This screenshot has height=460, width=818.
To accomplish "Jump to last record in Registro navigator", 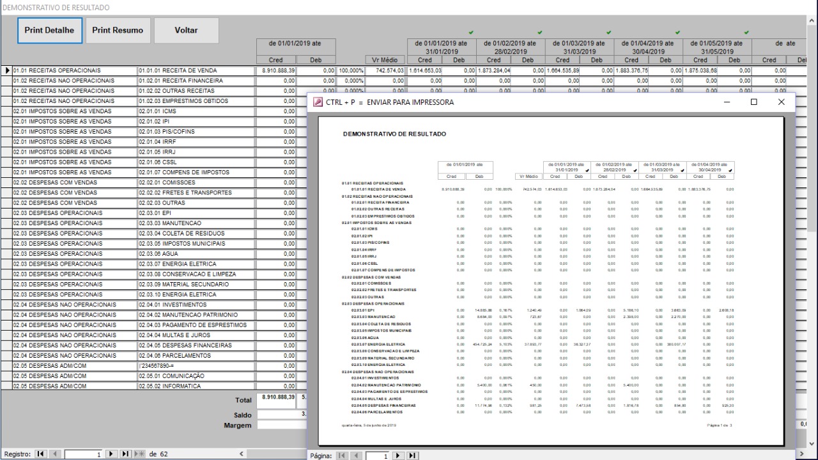I will (x=125, y=454).
